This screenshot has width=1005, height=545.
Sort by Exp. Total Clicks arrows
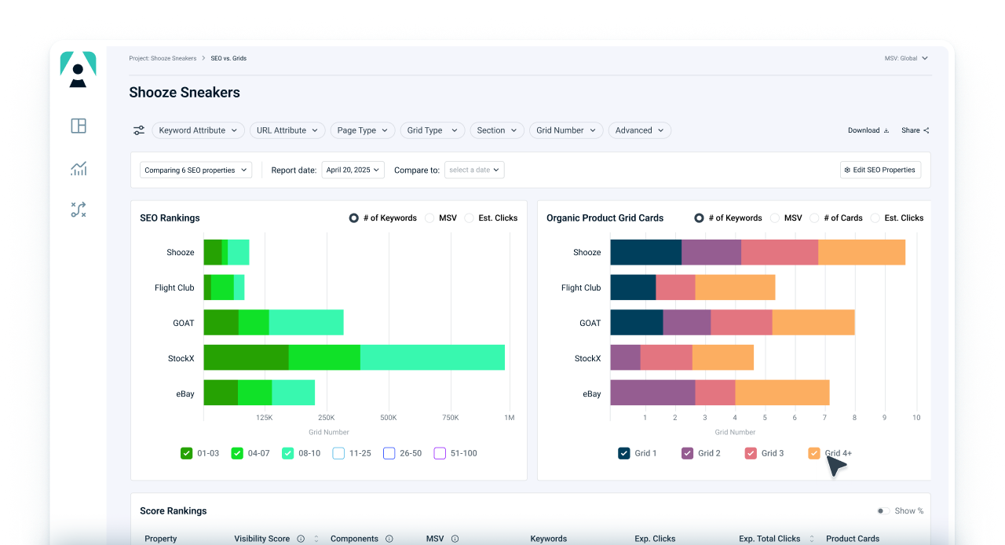(x=813, y=539)
